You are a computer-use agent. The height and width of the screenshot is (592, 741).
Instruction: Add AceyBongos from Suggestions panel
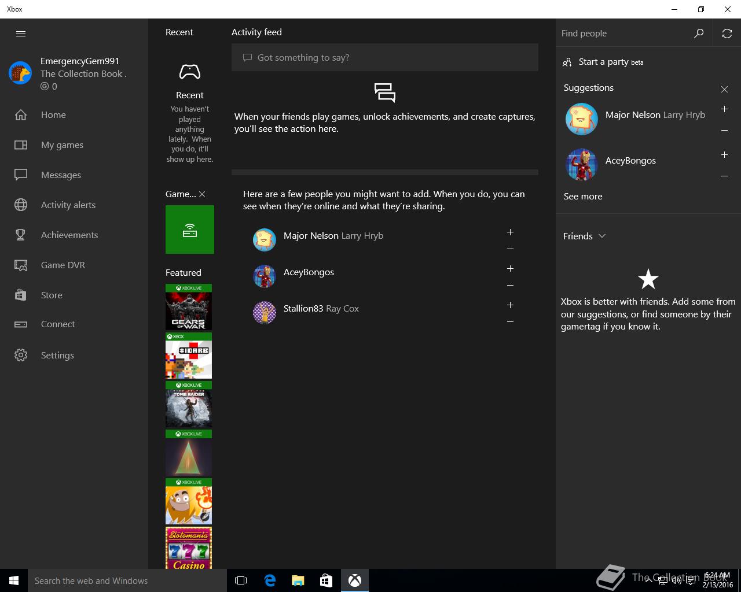click(x=724, y=154)
